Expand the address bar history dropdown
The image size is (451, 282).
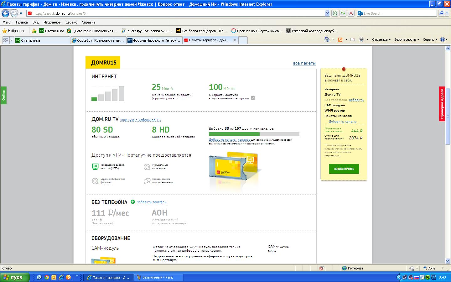click(327, 13)
